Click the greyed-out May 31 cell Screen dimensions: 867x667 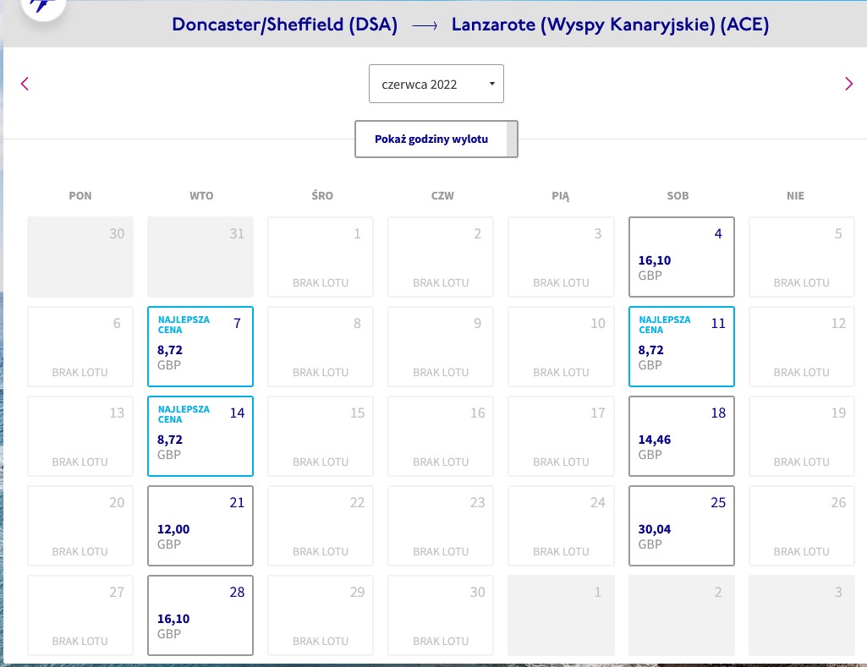[x=200, y=257]
